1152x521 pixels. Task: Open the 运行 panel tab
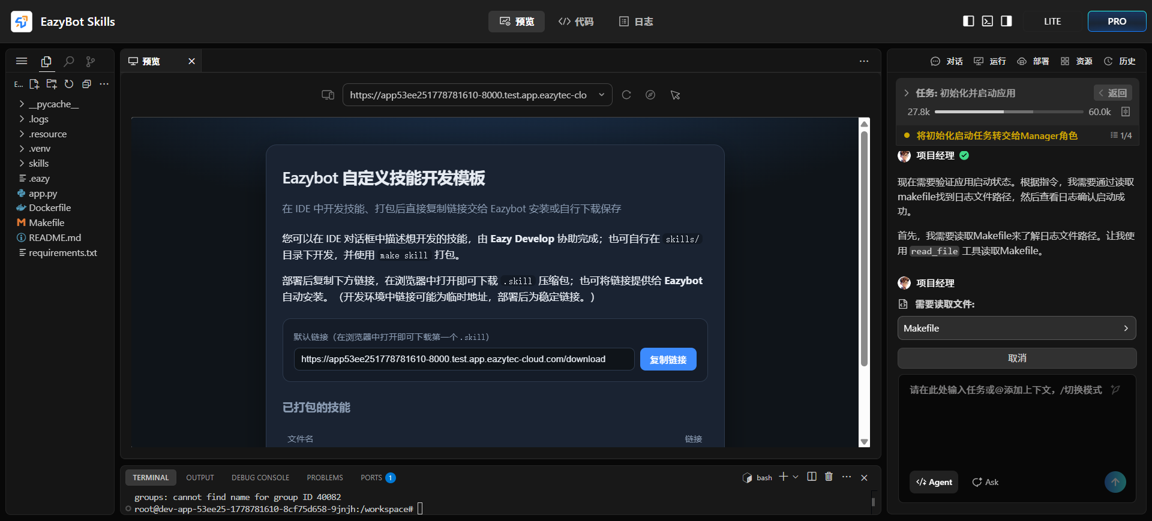click(989, 61)
